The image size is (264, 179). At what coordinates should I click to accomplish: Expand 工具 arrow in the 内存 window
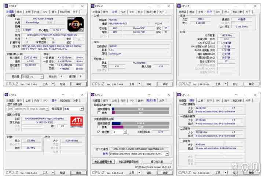coord(225,84)
